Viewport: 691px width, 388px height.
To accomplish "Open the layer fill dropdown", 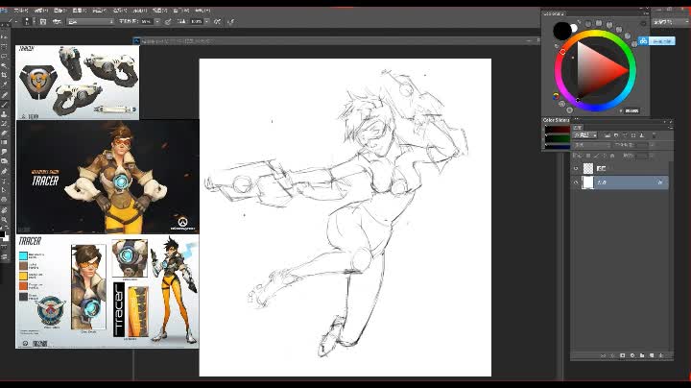I will click(651, 156).
